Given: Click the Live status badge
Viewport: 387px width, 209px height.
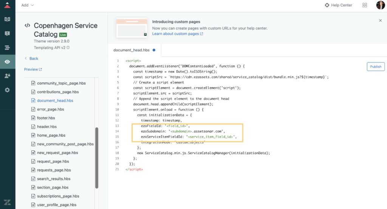Looking at the screenshot, I should [63, 35].
